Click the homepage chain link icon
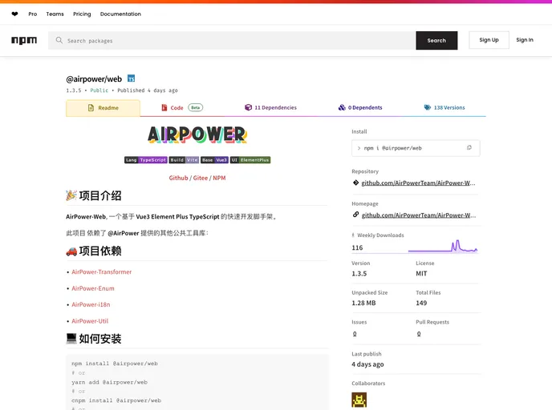Screen dimensions: 552x410 [355, 215]
